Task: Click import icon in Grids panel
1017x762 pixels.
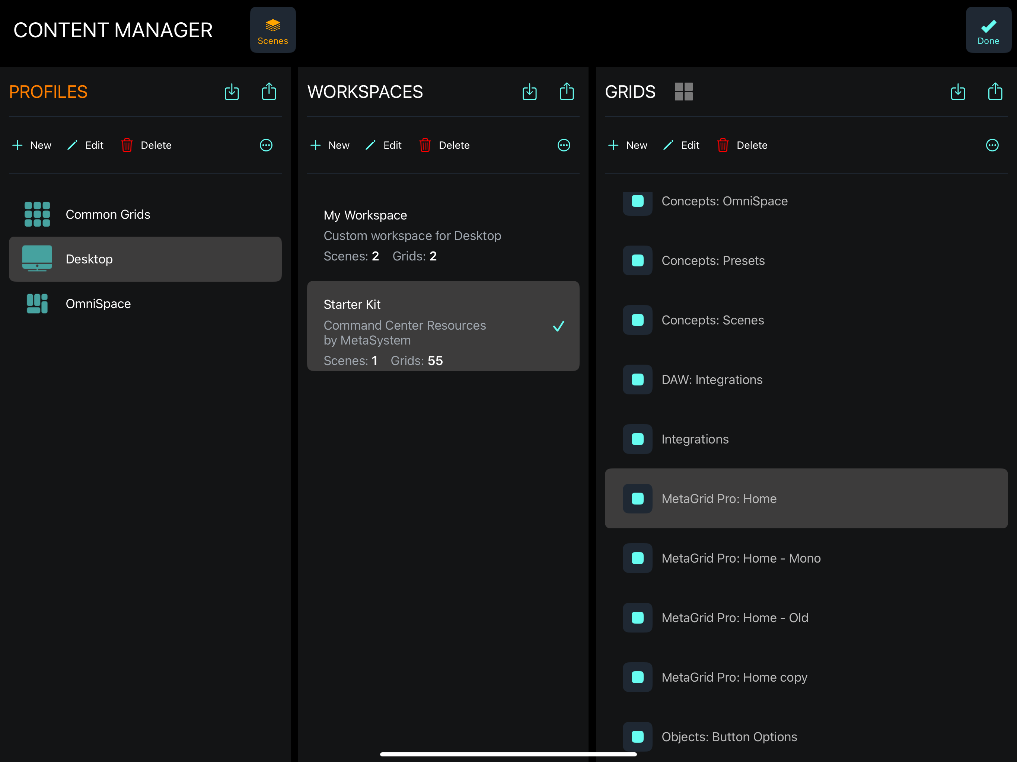Action: pyautogui.click(x=958, y=92)
